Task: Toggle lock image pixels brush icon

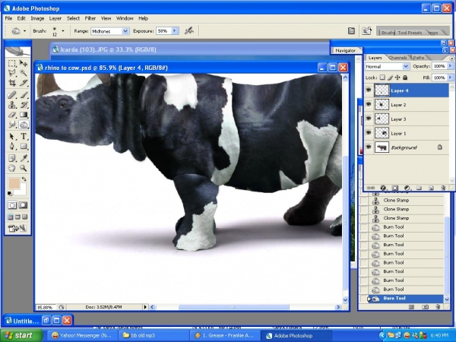Action: (x=390, y=78)
